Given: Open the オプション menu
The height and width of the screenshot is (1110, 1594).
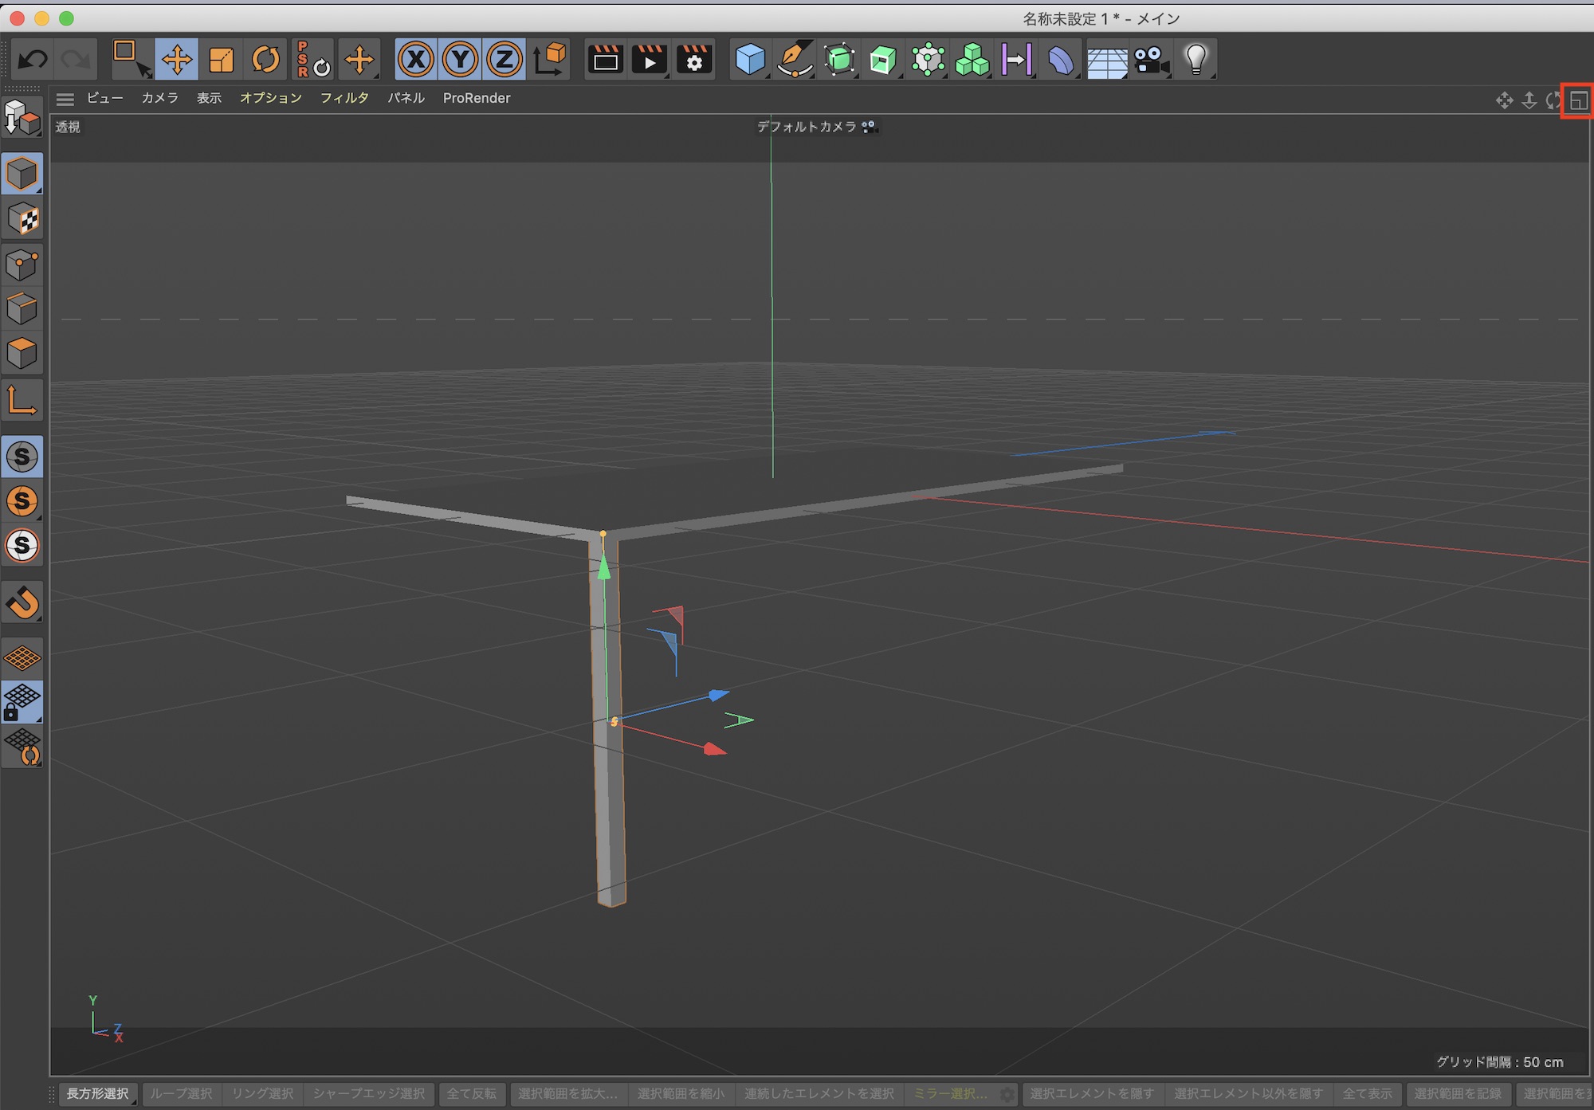Looking at the screenshot, I should [271, 98].
